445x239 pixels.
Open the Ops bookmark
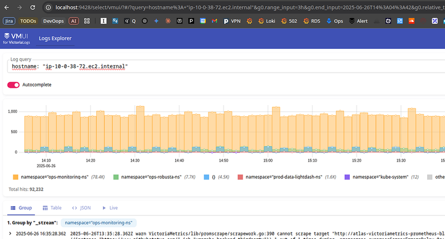click(x=335, y=21)
